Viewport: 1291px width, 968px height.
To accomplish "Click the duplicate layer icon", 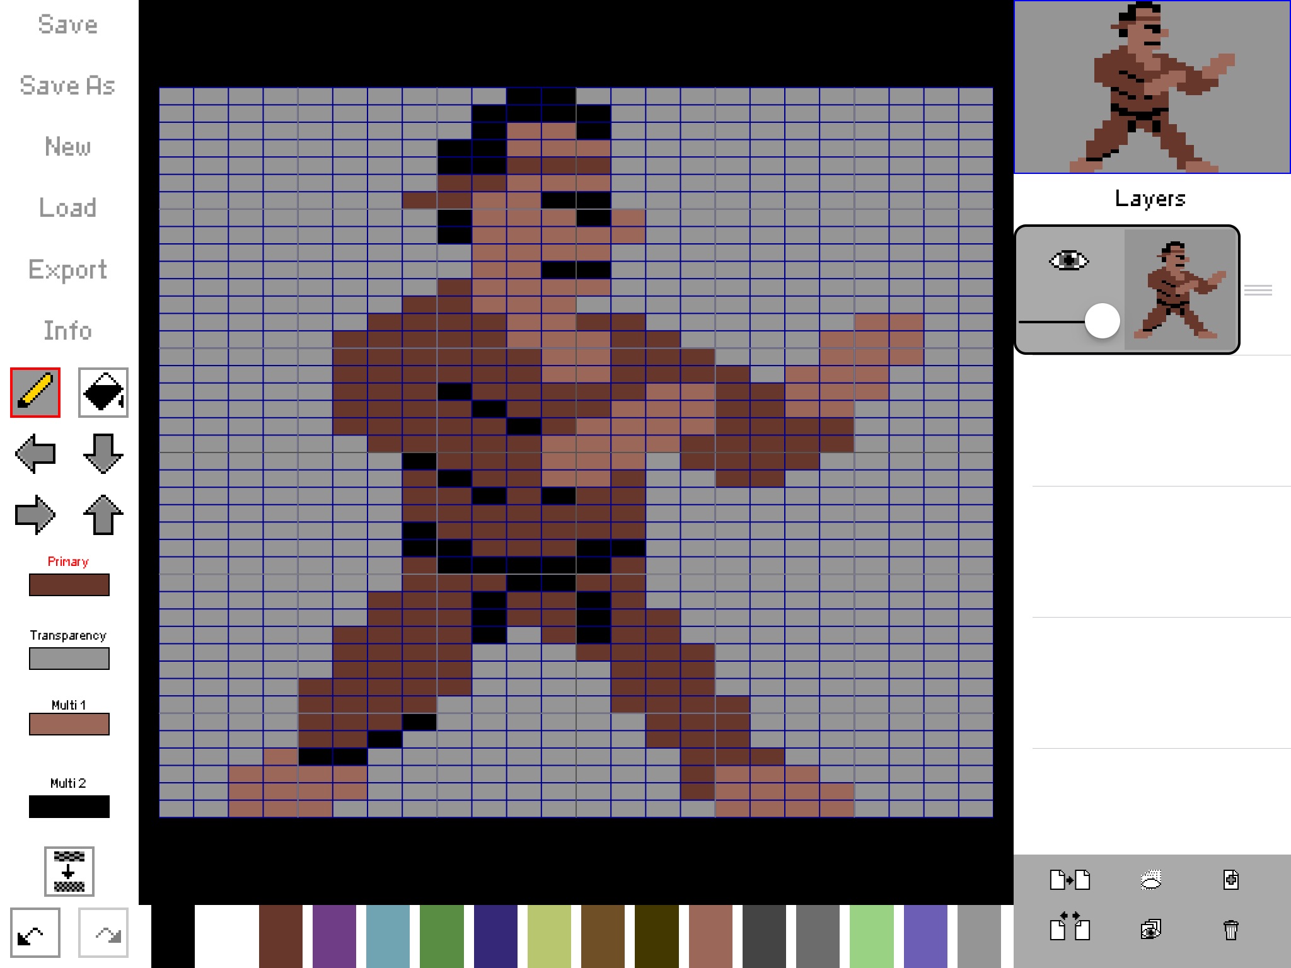I will 1070,879.
